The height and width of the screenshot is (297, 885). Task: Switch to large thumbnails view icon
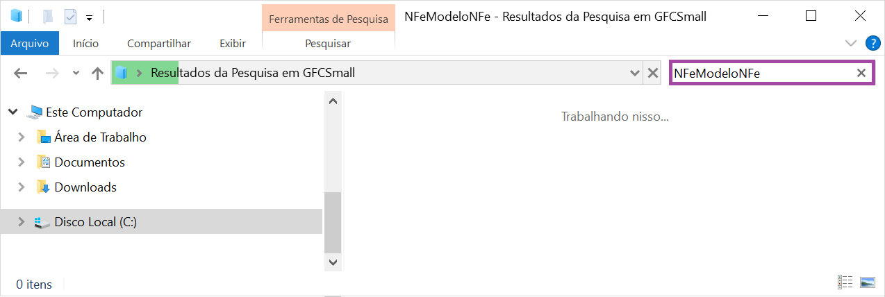point(867,282)
